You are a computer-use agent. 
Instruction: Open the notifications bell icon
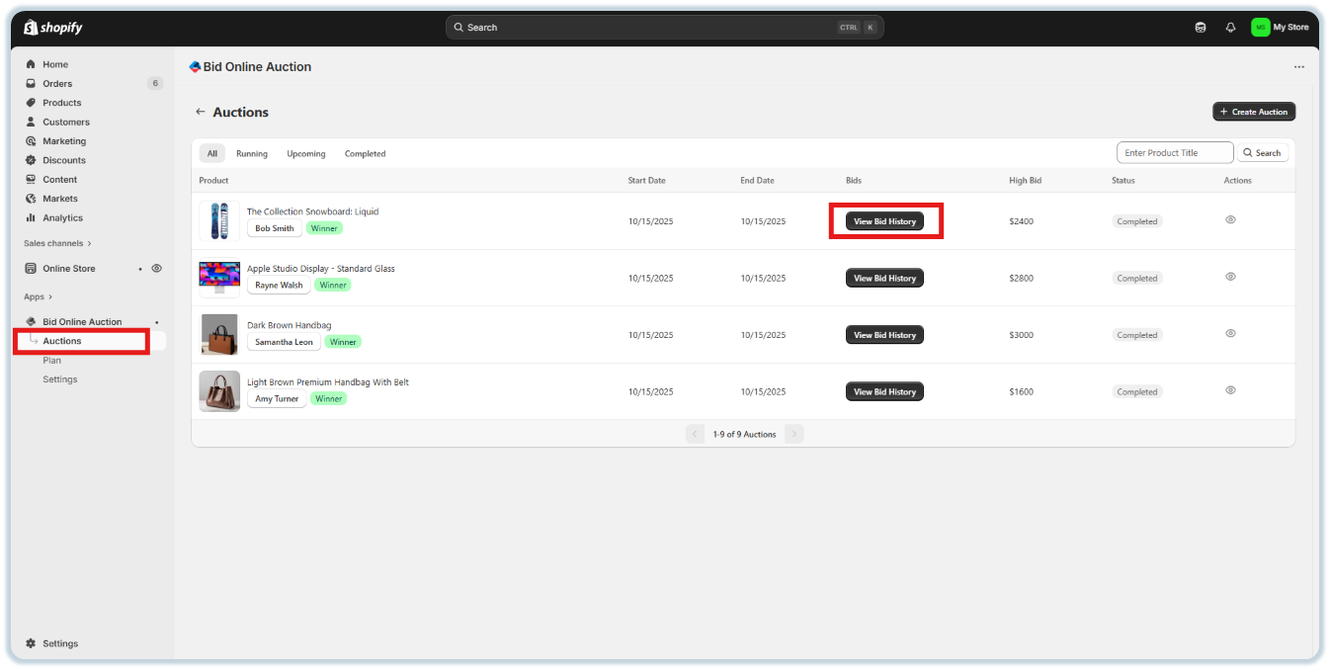[1230, 28]
